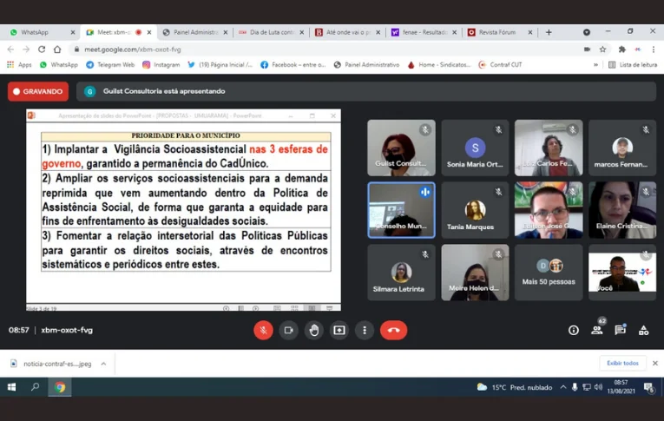Click the Chrome profile circle icon
The height and width of the screenshot is (421, 664).
click(587, 32)
